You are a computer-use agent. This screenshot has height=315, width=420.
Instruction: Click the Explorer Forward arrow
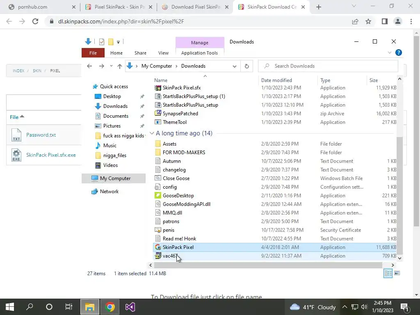click(x=102, y=66)
